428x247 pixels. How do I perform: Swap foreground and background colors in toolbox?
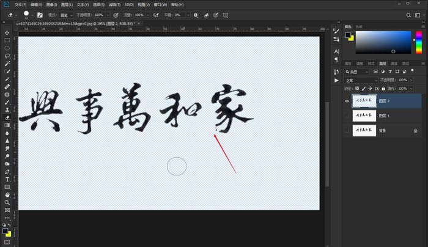10,225
